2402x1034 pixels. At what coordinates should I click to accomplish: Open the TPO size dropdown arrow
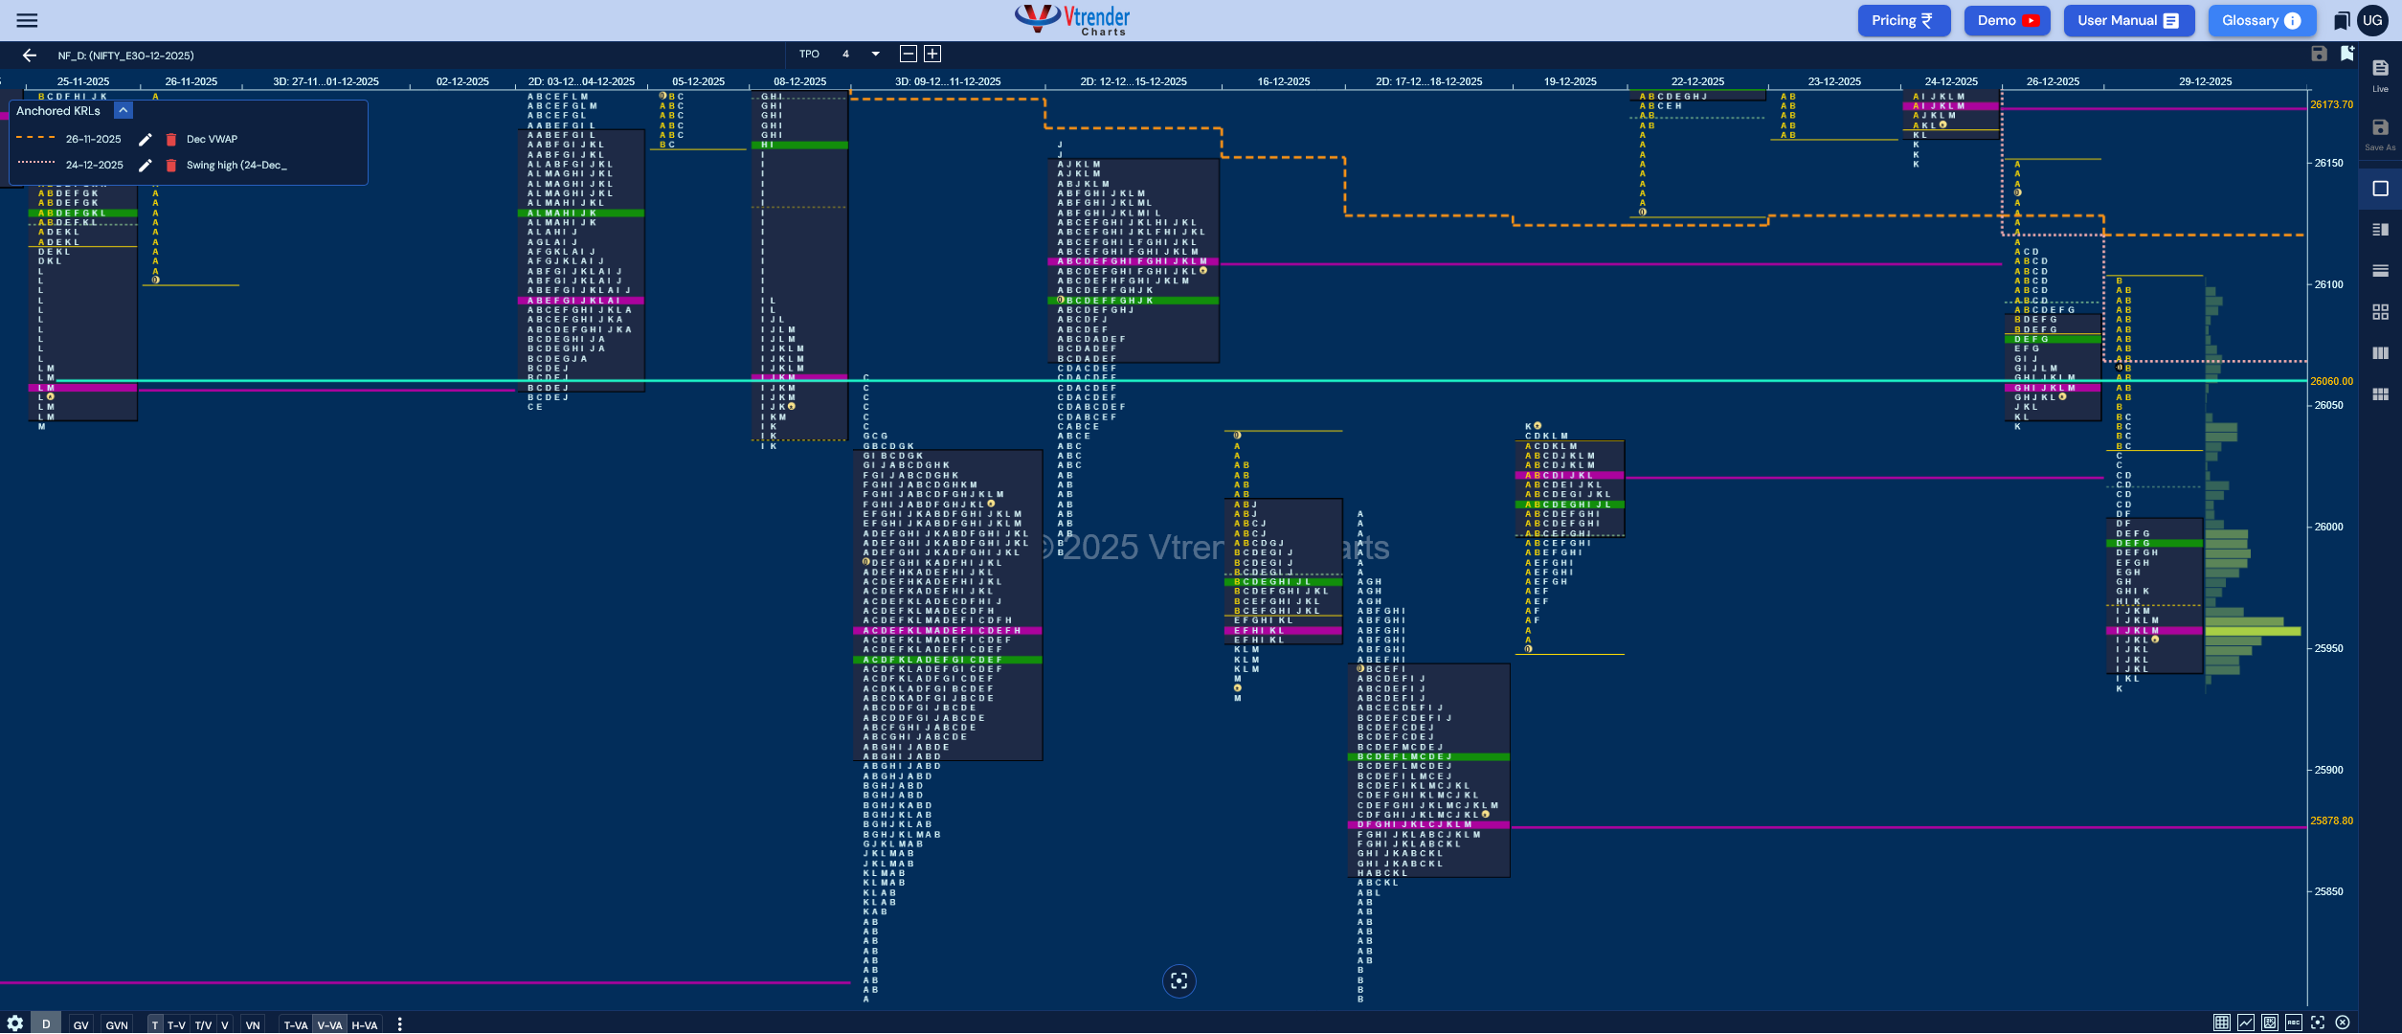(x=875, y=55)
